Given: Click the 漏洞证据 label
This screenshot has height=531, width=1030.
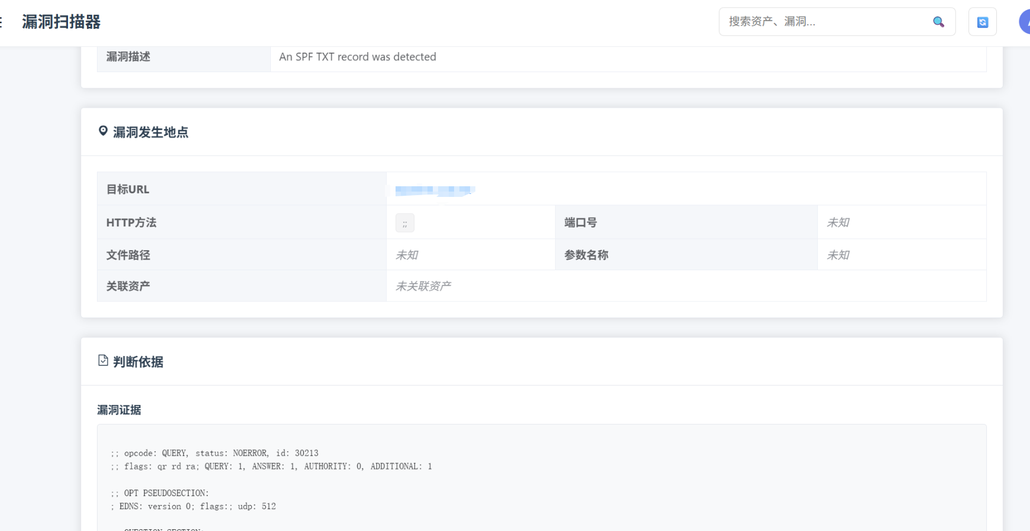Looking at the screenshot, I should point(119,410).
